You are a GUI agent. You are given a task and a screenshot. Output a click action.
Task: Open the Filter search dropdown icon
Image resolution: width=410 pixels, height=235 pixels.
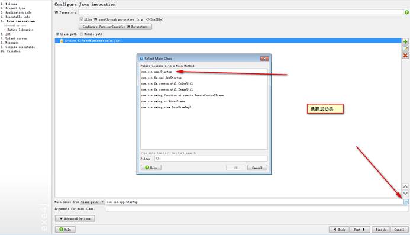(158, 159)
